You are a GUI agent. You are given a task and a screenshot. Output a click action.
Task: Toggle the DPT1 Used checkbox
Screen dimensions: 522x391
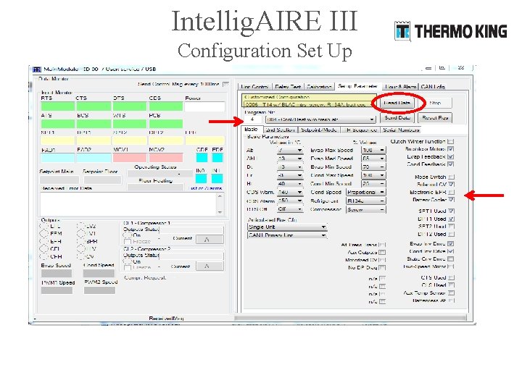tap(451, 219)
